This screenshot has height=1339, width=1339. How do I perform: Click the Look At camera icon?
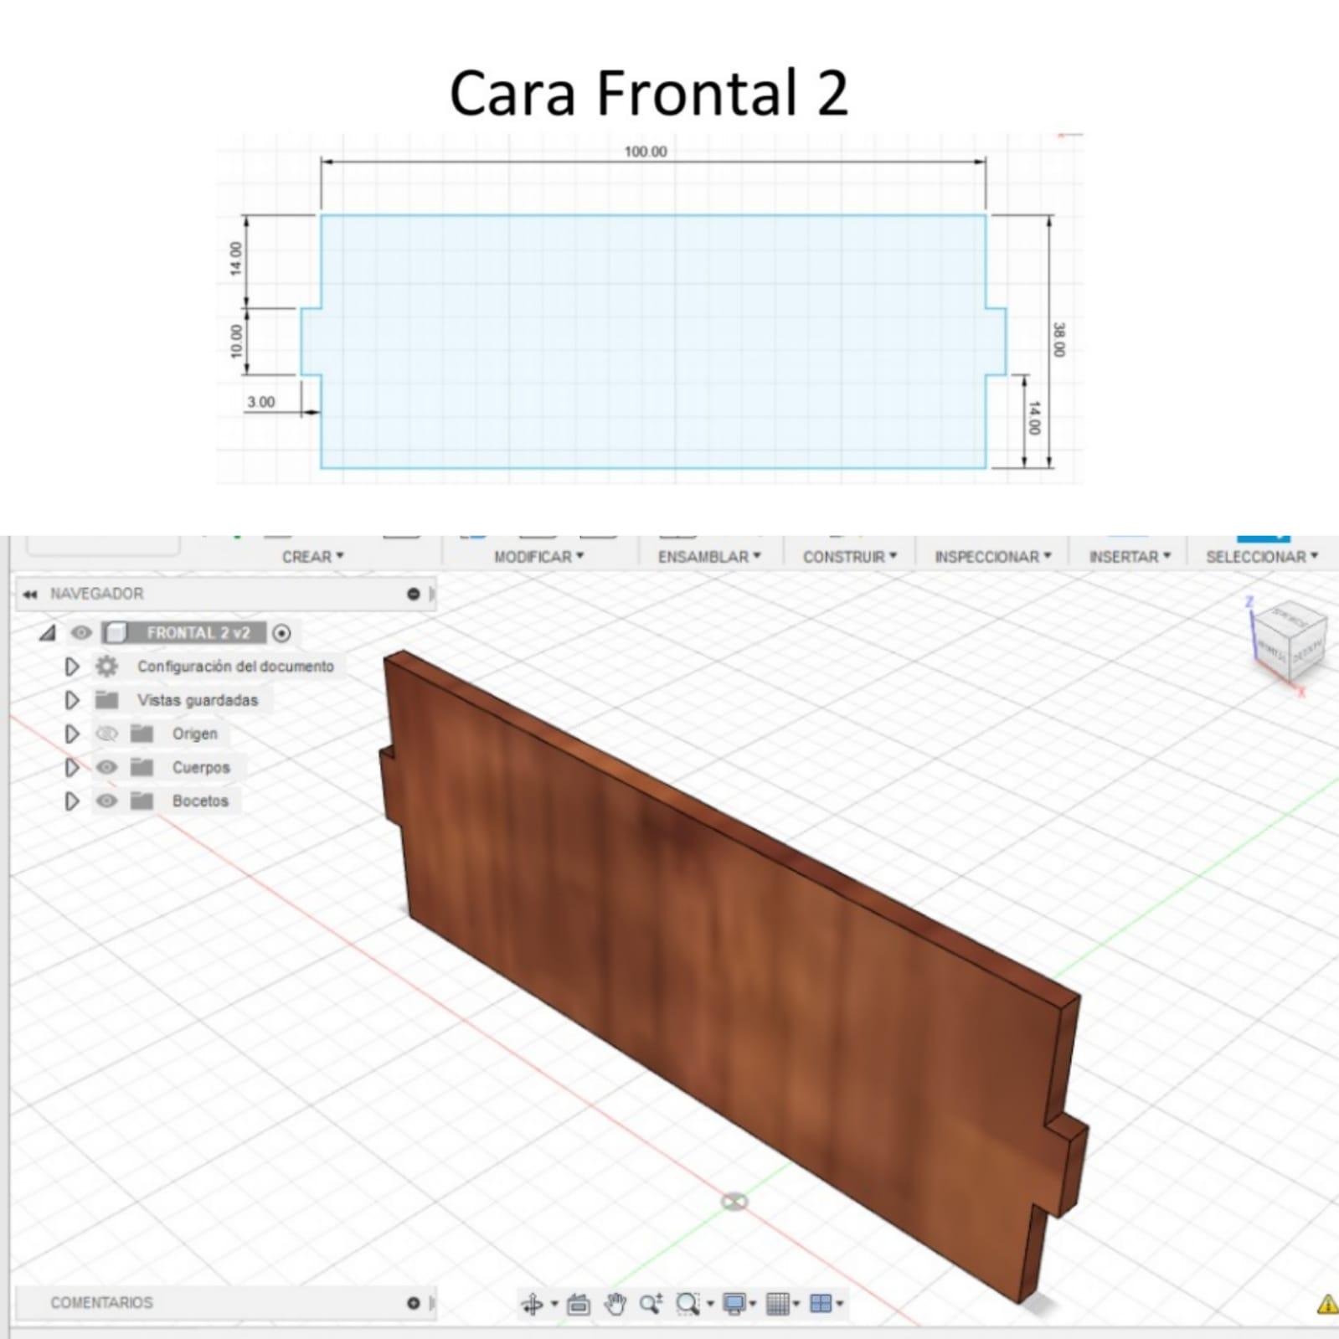[x=578, y=1304]
